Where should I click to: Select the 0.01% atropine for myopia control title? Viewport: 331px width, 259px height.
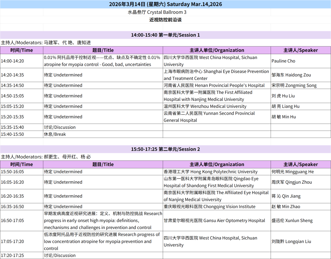coord(102,61)
